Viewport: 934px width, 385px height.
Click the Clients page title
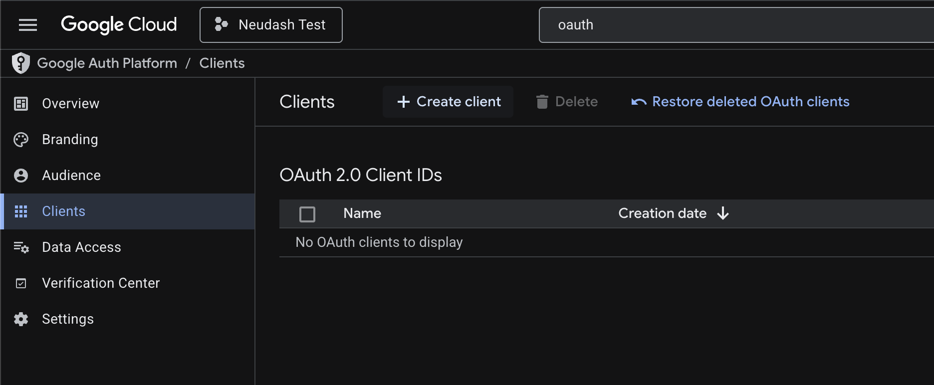(307, 102)
